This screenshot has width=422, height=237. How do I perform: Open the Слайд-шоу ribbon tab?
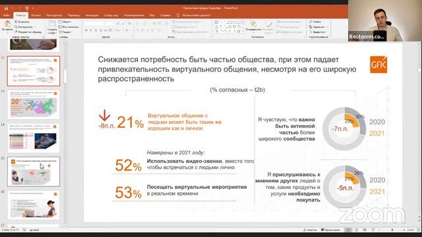[x=111, y=15]
